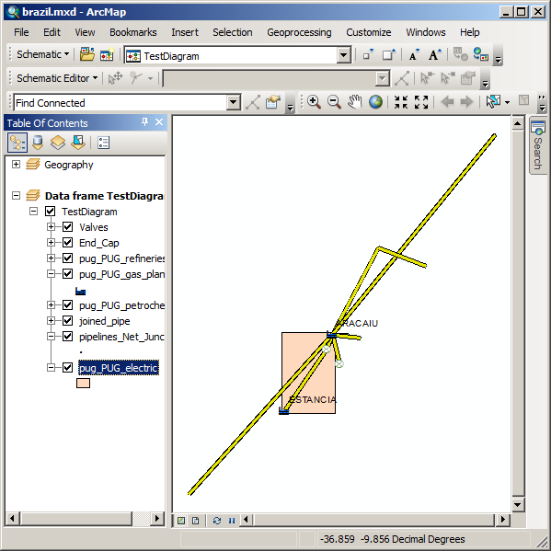Screen dimensions: 551x551
Task: Click Table Of Contents scroll right arrow
Action: click(157, 518)
